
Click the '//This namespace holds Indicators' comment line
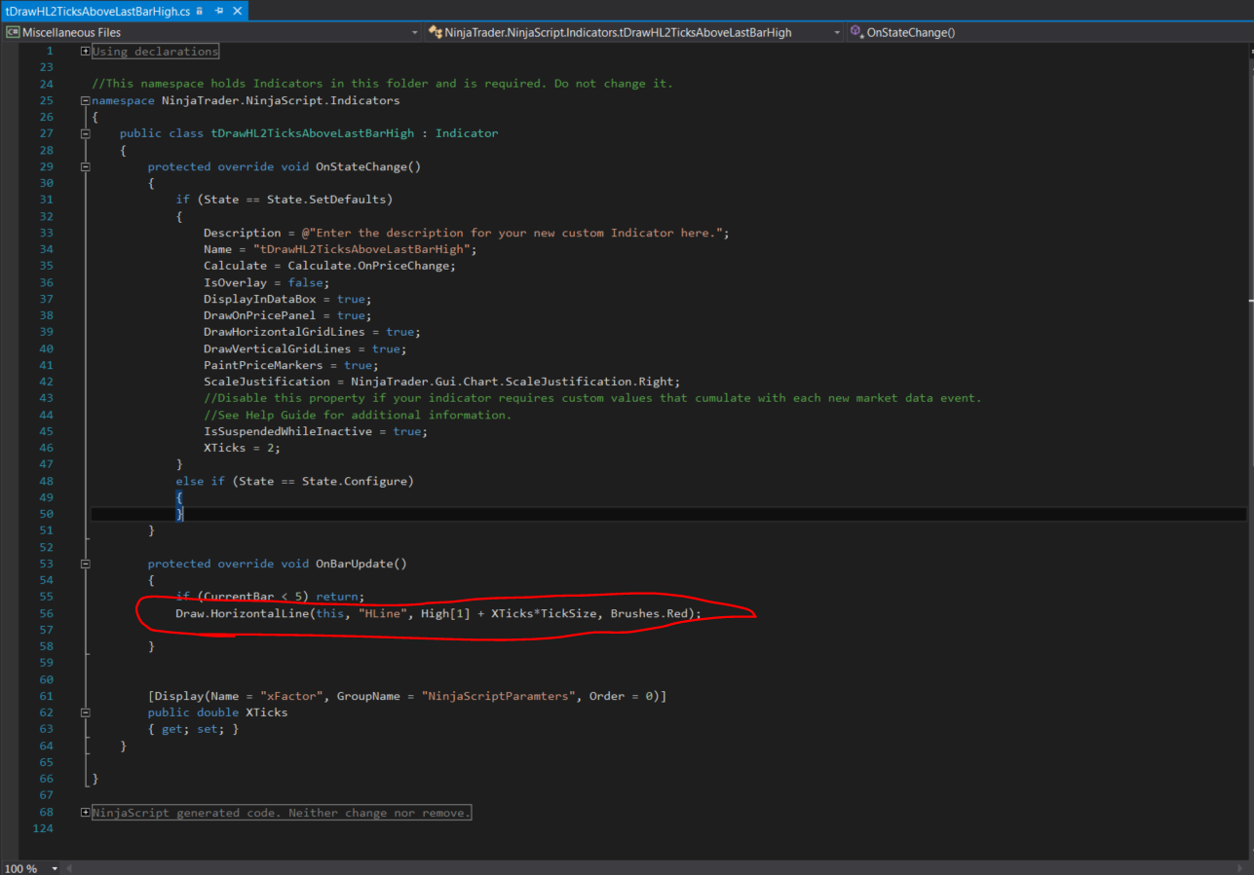point(382,84)
